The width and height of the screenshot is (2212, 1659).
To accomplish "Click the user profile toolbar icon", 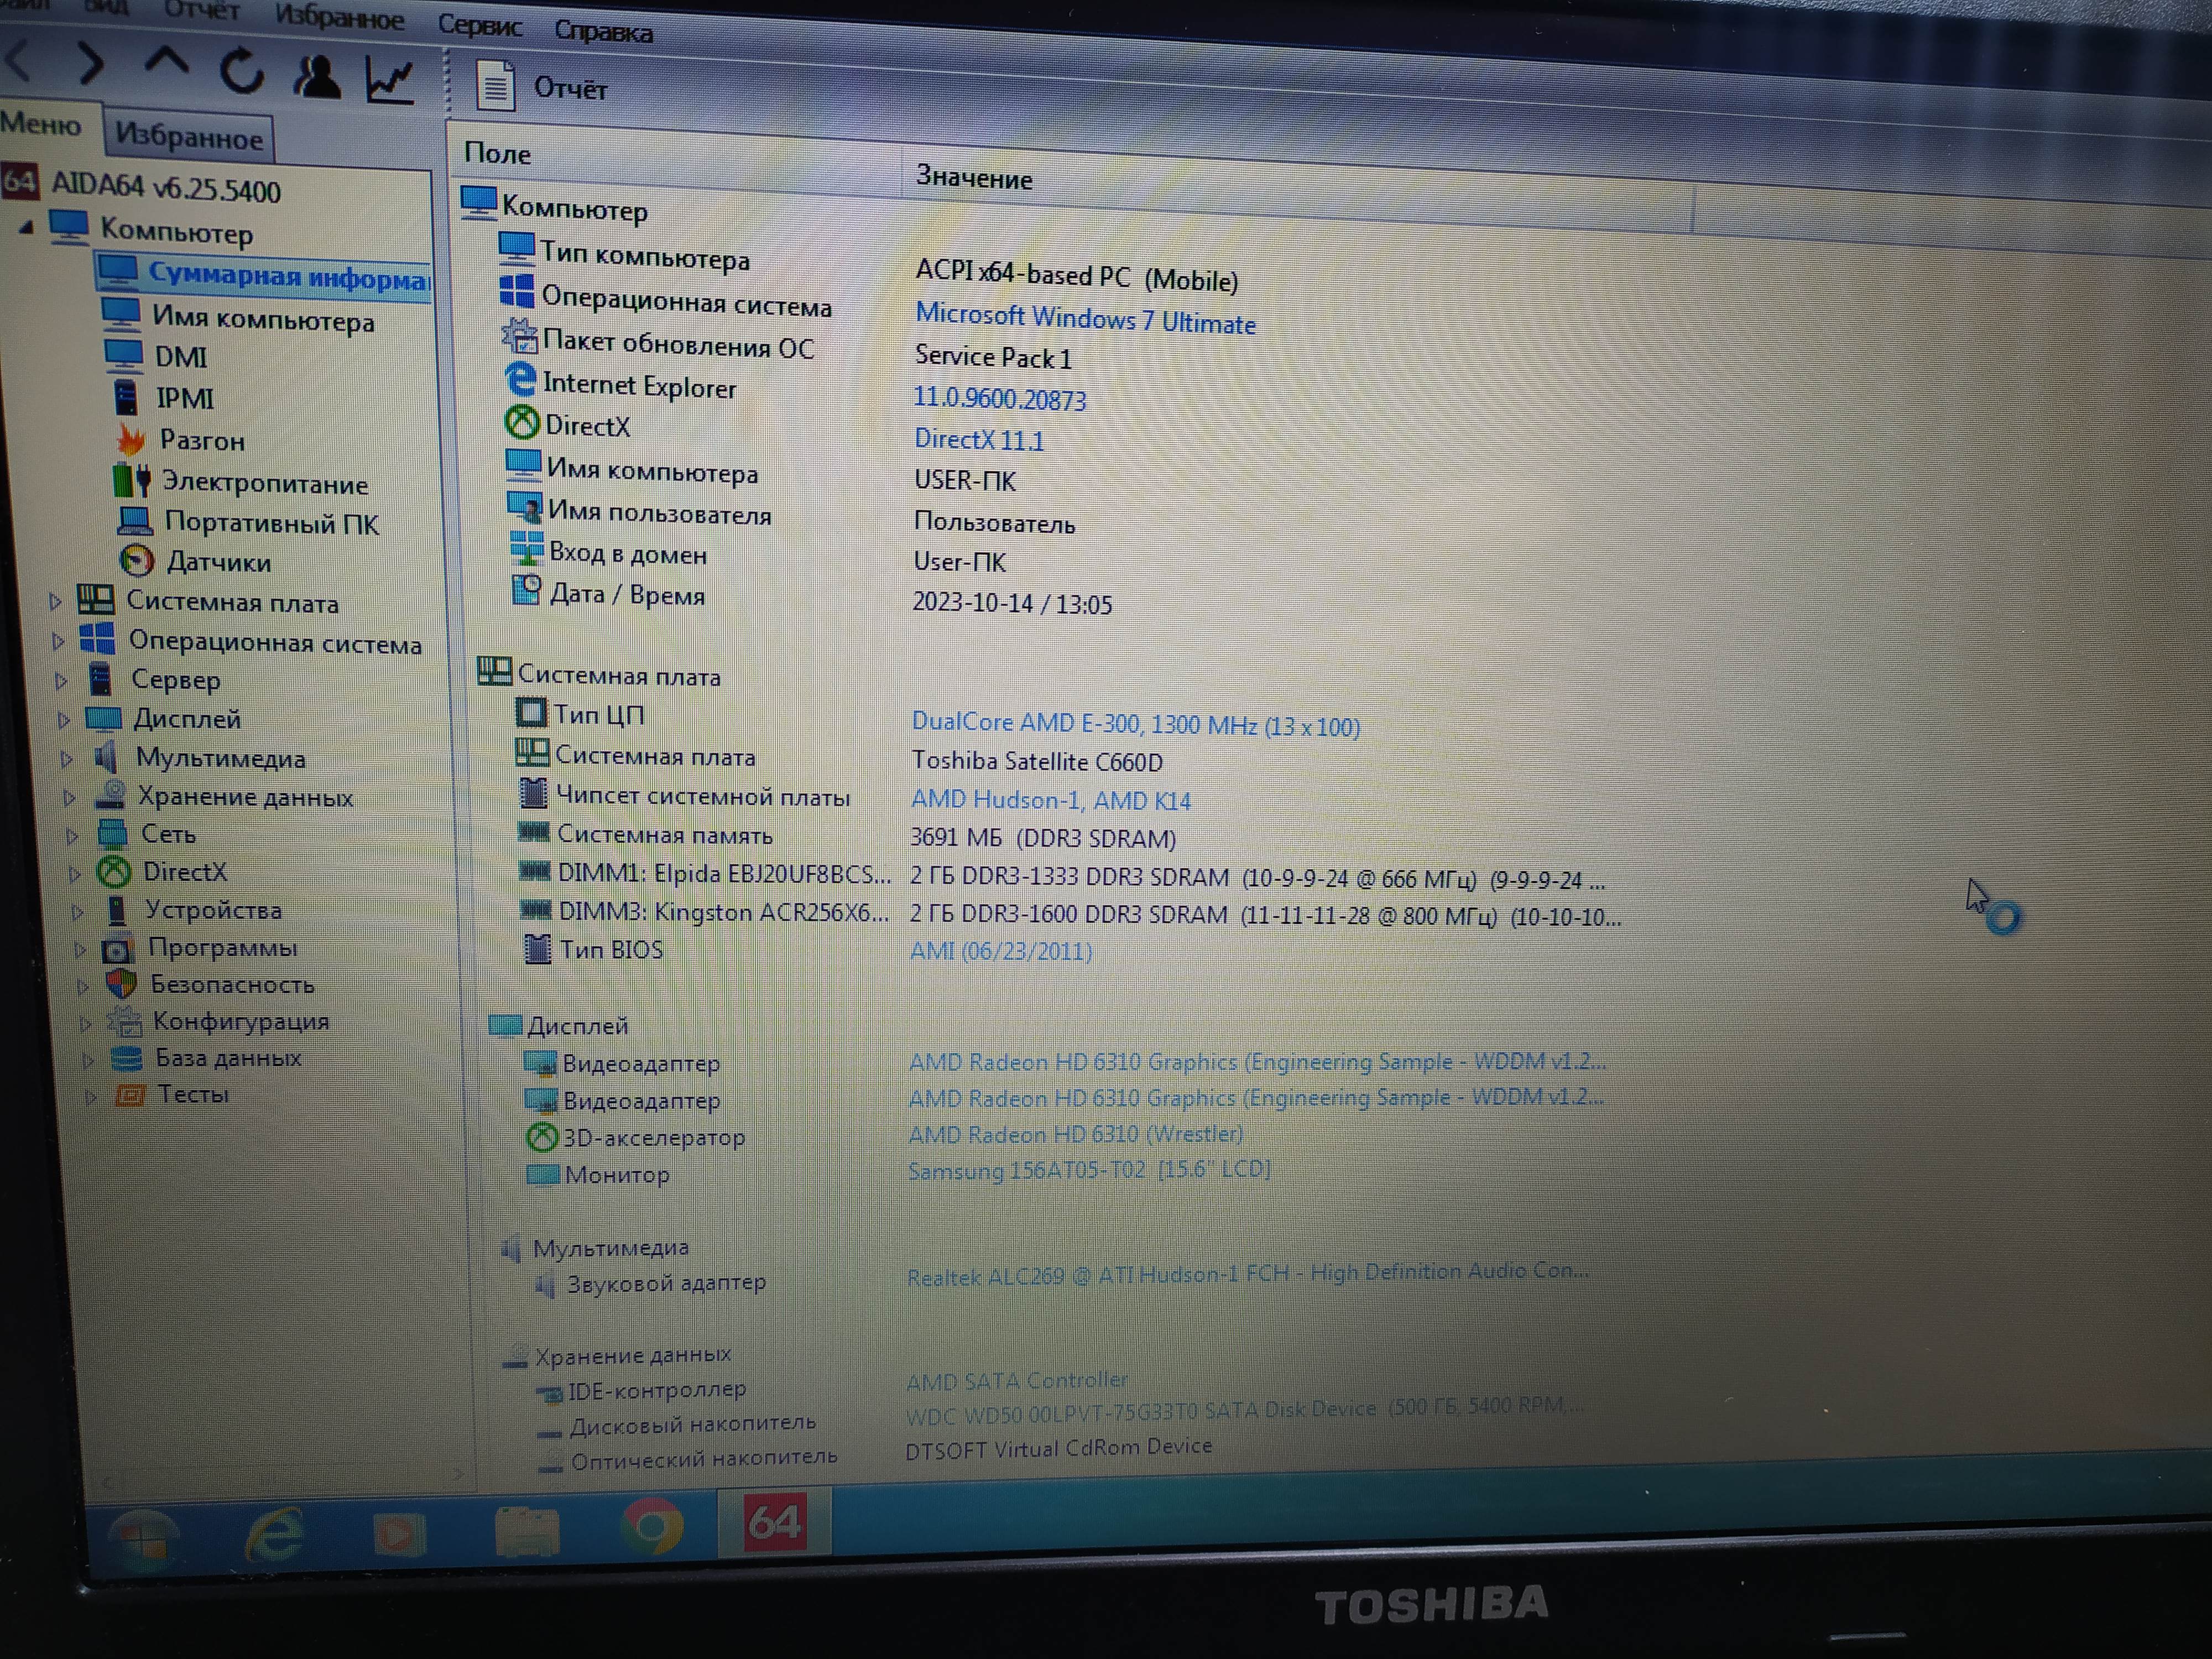I will click(x=317, y=77).
